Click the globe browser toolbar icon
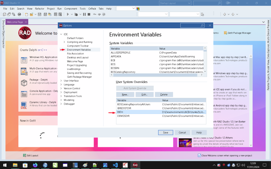Screen dimensions: 271x169 point(20,14)
